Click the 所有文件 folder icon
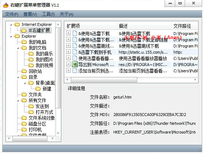Screen dimensions: 204x154 [x=24, y=100]
